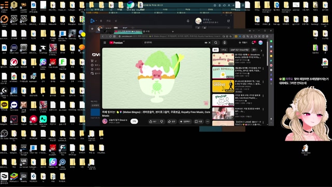Open the Eggs Benedict suggested video thumbnail
This screenshot has height=187, width=332.
pos(223,73)
